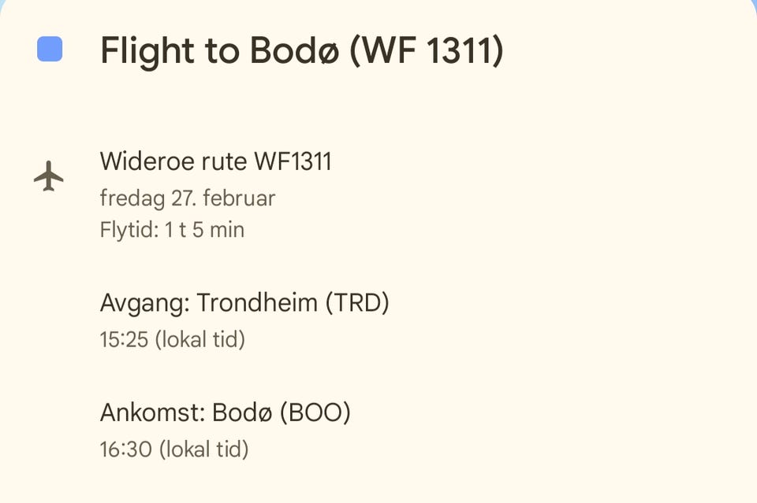The image size is (757, 503).
Task: Select the TRD airport code
Action: 357,302
